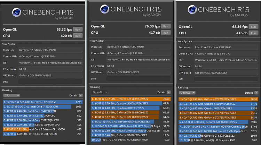Click the CPU 417 cb score in middle window
Image resolution: width=261 pixels, height=145 pixels.
click(154, 33)
